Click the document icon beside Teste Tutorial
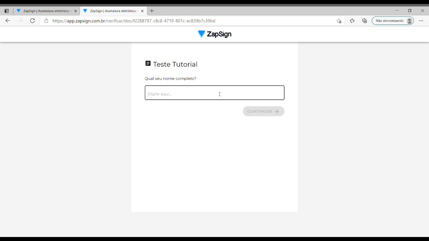 (148, 63)
